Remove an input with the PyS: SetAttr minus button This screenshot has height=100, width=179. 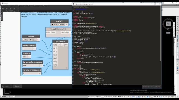(62, 45)
